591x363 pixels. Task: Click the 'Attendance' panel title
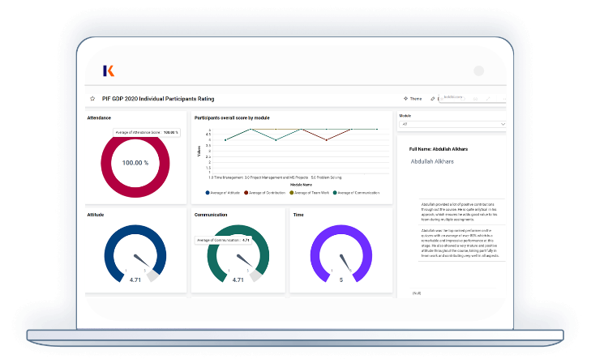click(99, 117)
